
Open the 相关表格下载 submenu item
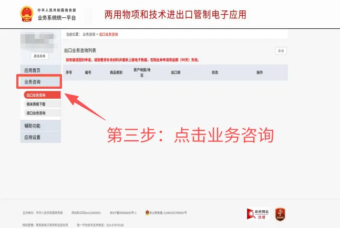coord(42,104)
